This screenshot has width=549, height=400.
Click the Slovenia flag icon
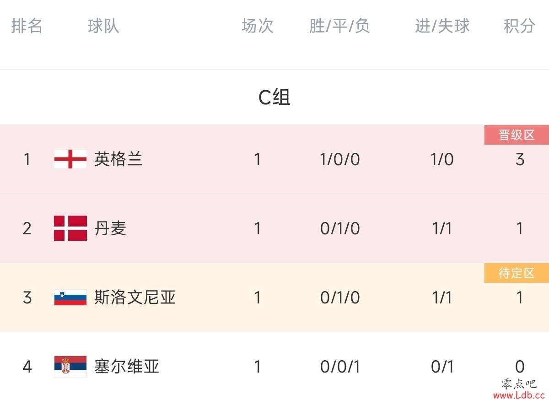[x=70, y=297]
